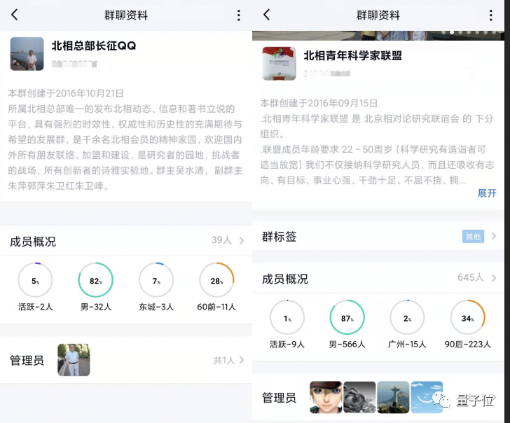Viewport: 510px width, 423px height.
Task: Select the 男-566人 gender ratio circle
Action: coord(347,317)
